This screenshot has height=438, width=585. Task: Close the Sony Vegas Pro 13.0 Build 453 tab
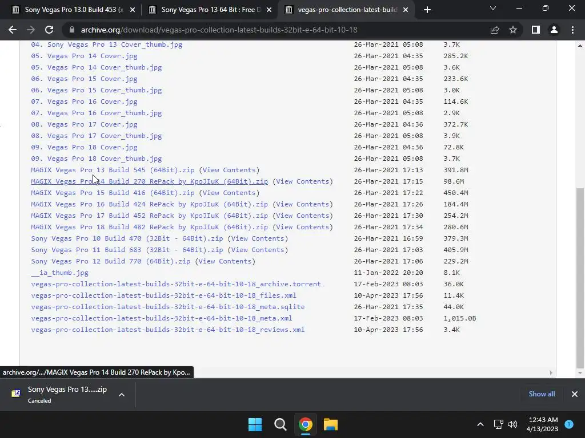click(133, 10)
